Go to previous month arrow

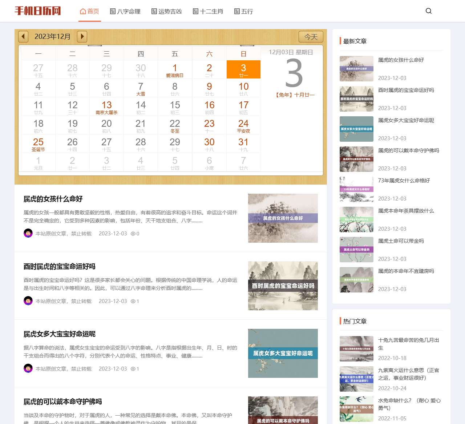23,36
